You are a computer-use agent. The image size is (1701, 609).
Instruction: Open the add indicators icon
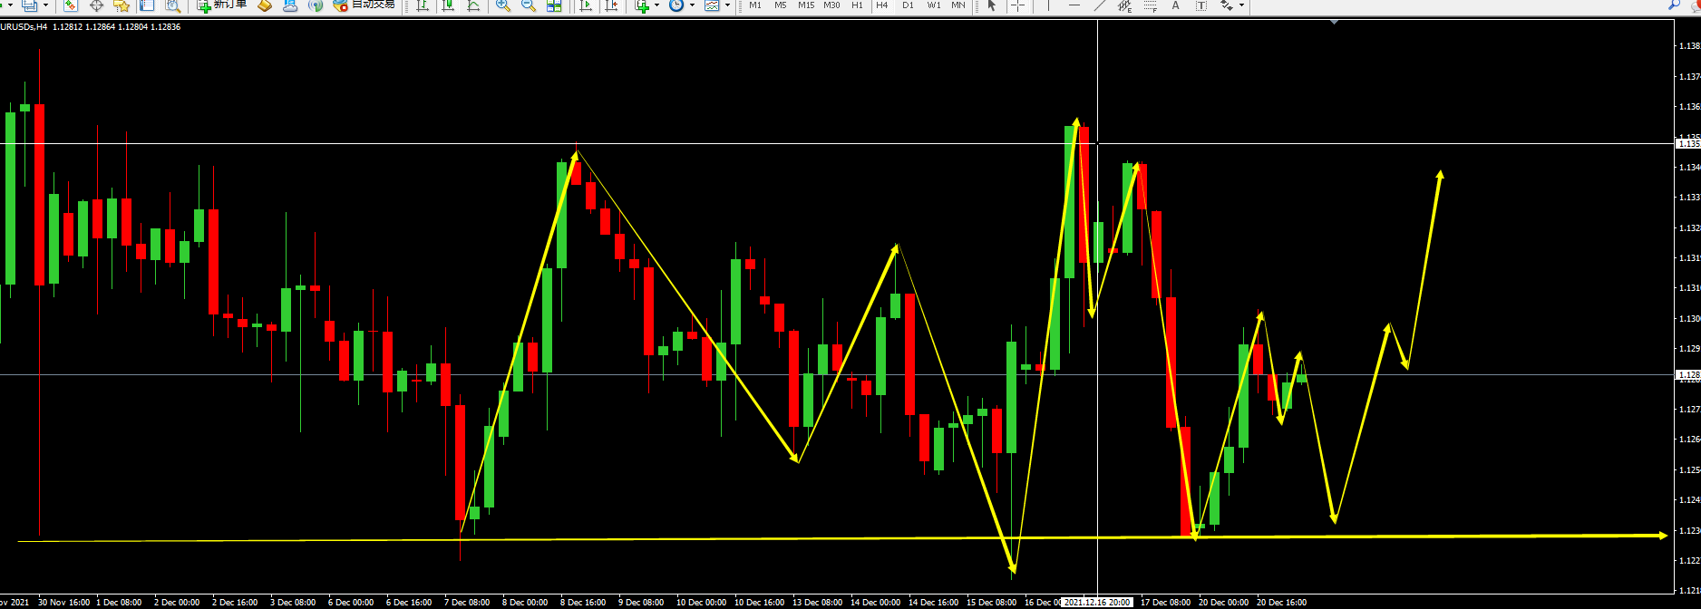(643, 5)
